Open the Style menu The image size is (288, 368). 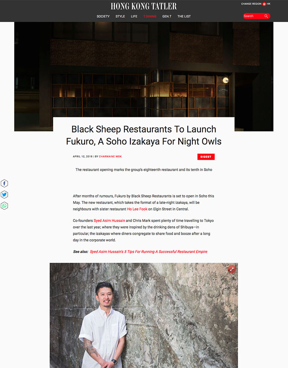[120, 17]
